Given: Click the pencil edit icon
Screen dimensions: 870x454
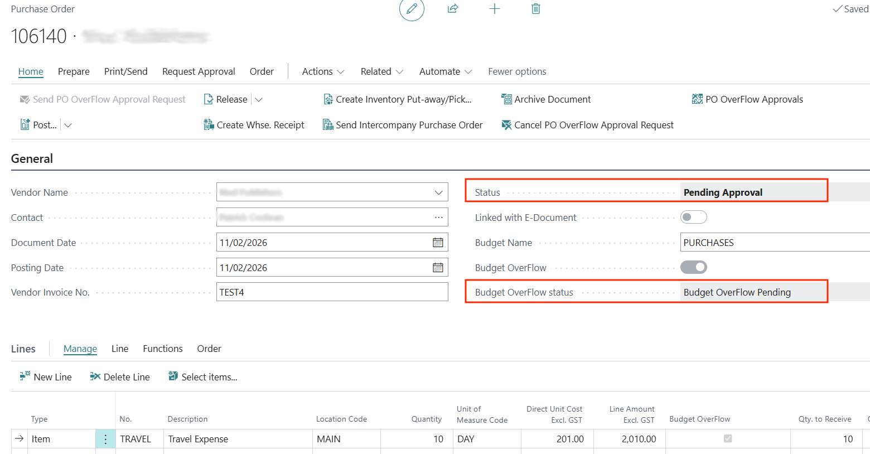Looking at the screenshot, I should tap(412, 9).
